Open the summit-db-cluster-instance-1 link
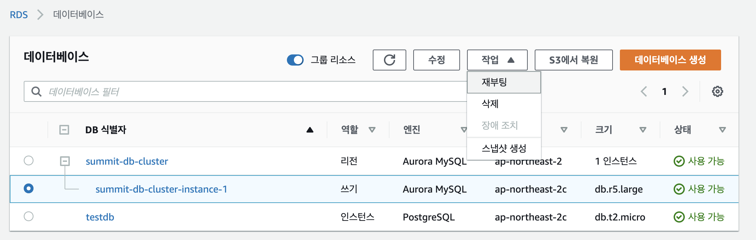The height and width of the screenshot is (240, 756). click(161, 189)
